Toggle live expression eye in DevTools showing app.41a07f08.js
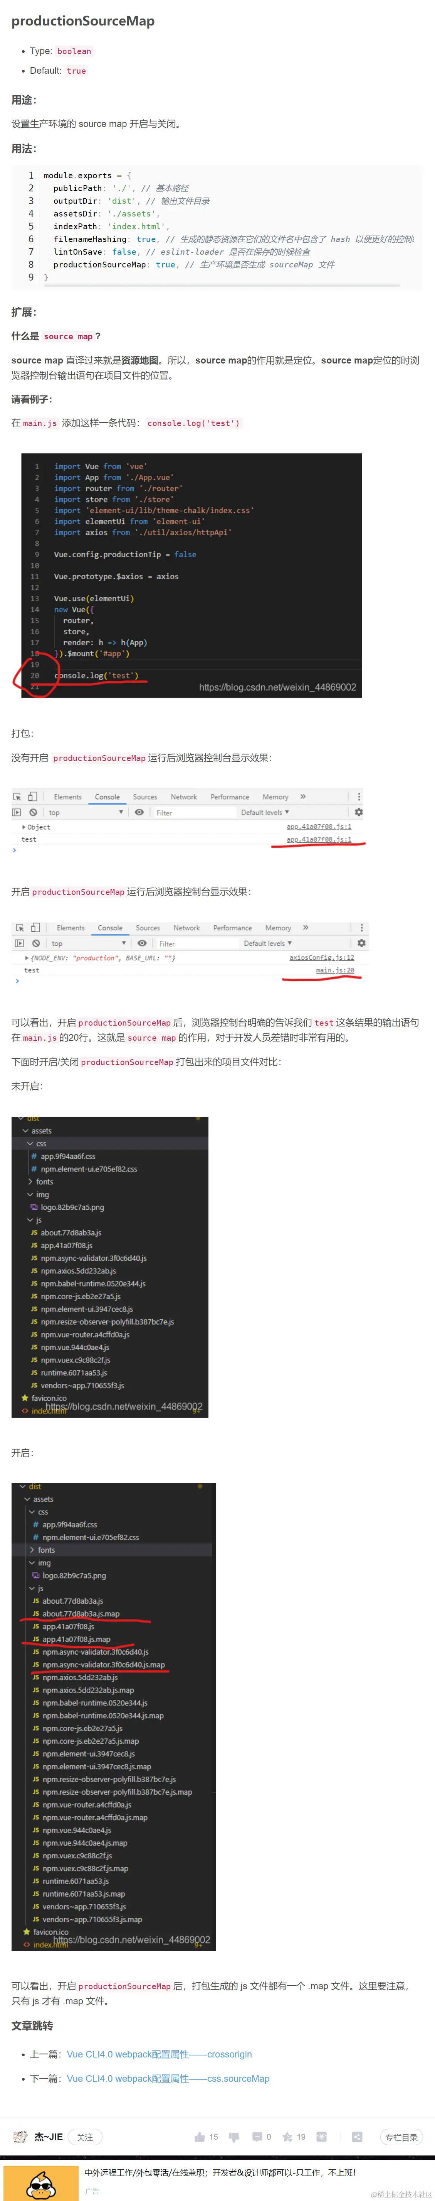 [139, 813]
